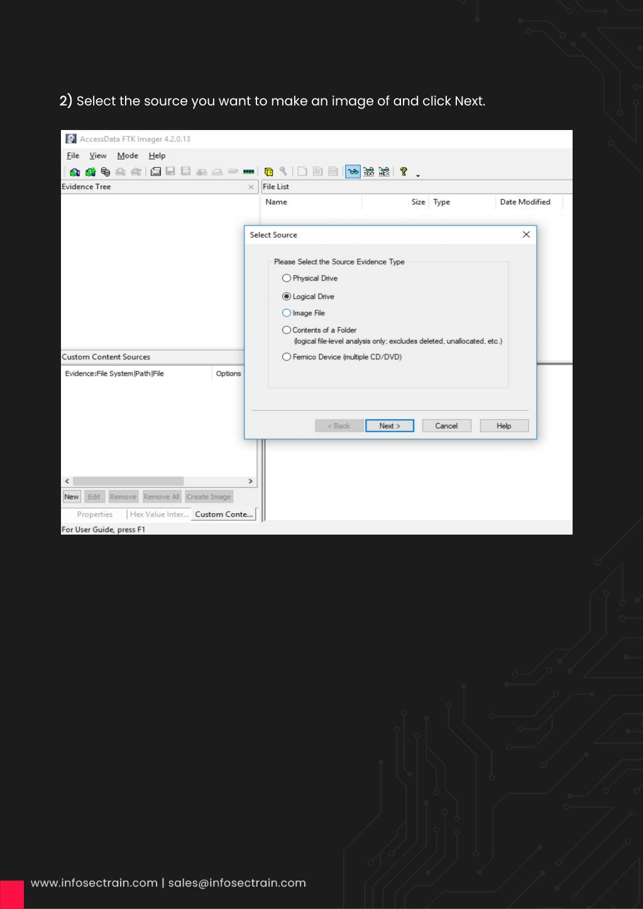Click Add to Custom Content Image icon
The width and height of the screenshot is (643, 909).
tap(202, 171)
